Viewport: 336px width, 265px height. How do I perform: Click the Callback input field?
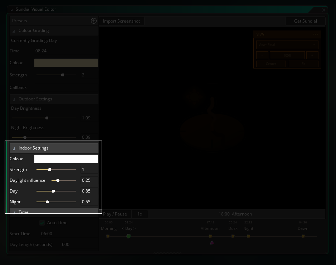66,87
